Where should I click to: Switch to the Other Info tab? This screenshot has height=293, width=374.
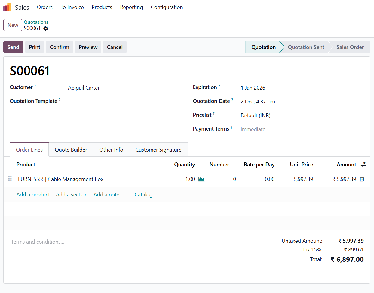click(x=111, y=150)
